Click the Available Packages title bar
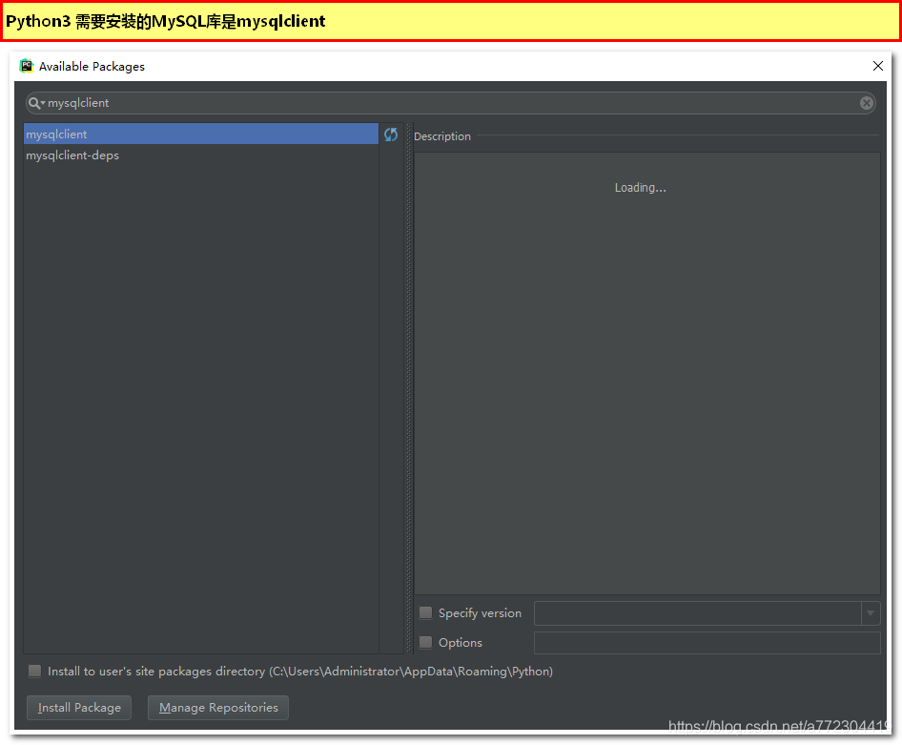The image size is (902, 745). click(381, 66)
